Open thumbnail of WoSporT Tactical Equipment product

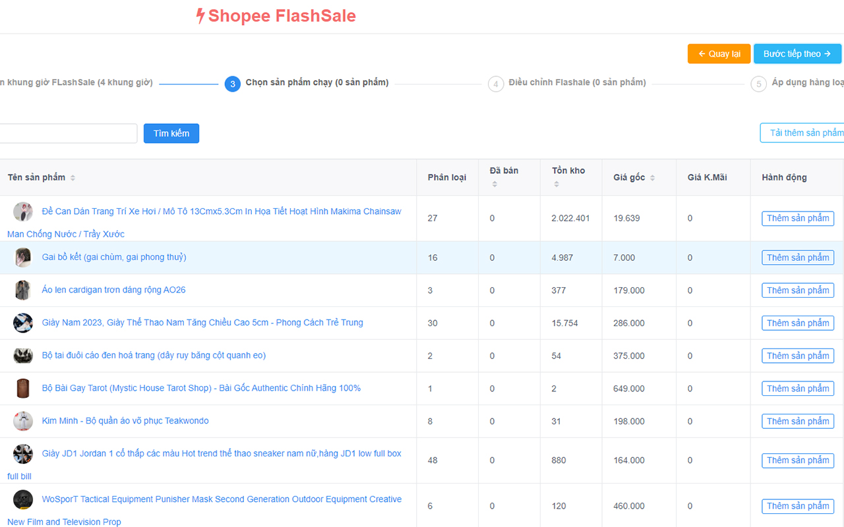click(23, 499)
